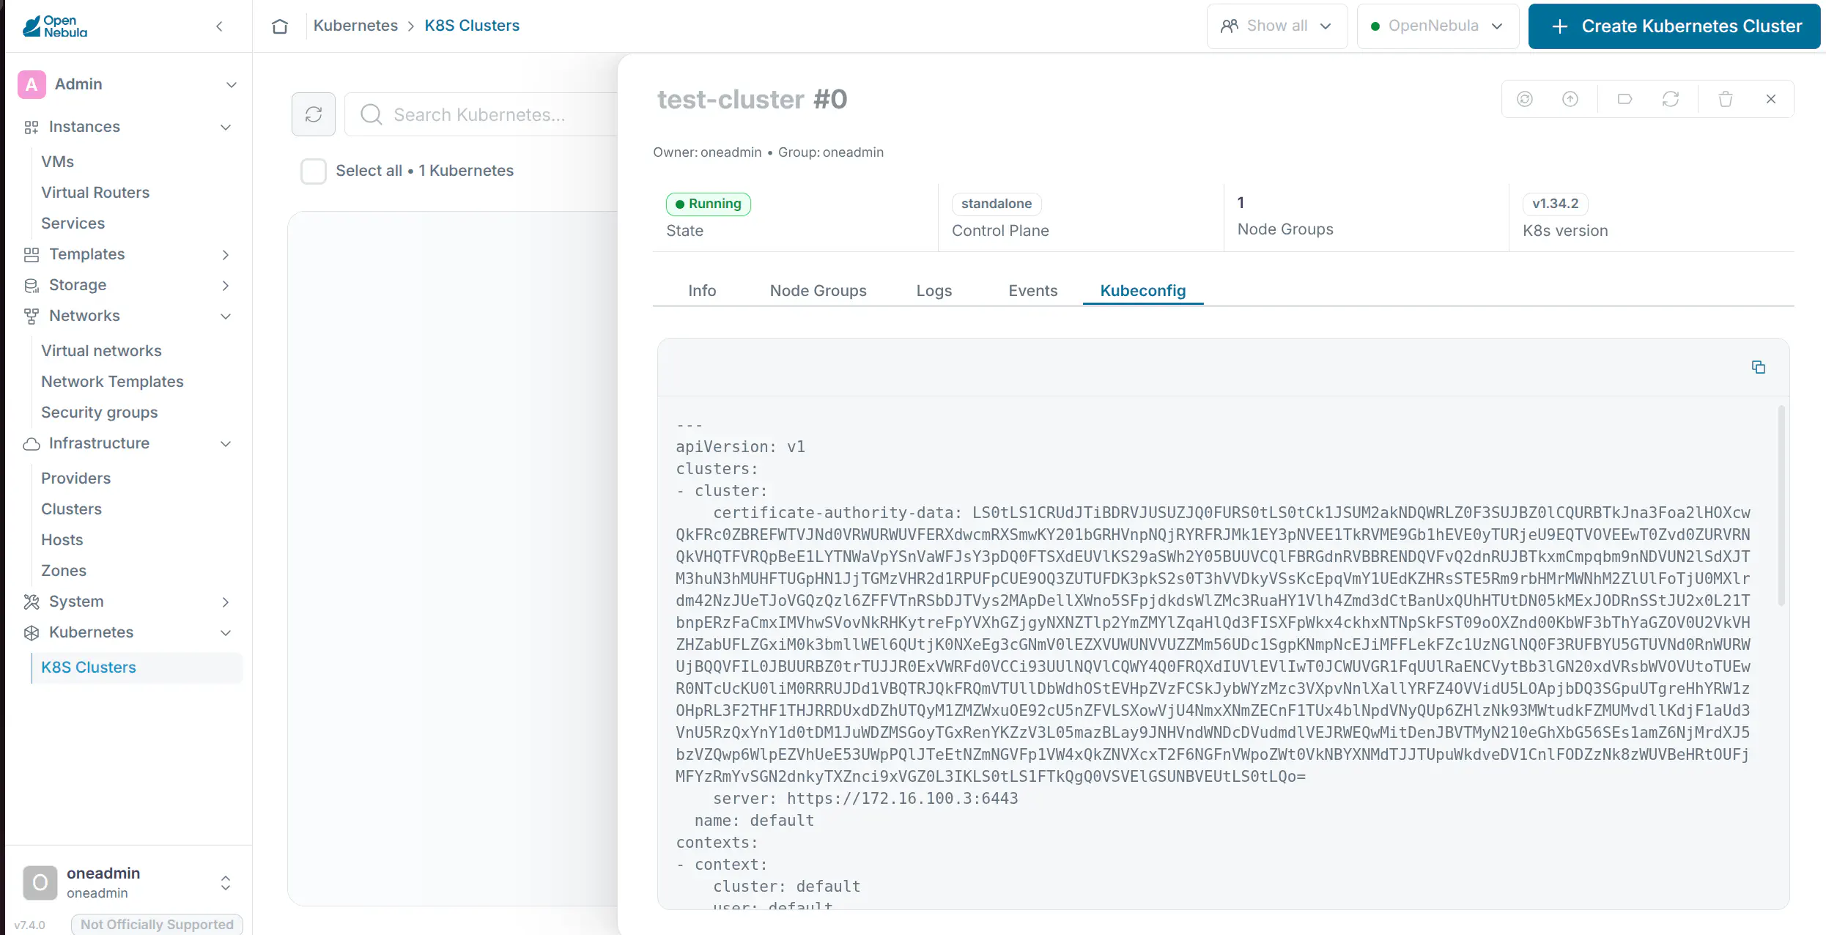Click the Search Kubernetes input field

pyautogui.click(x=481, y=114)
